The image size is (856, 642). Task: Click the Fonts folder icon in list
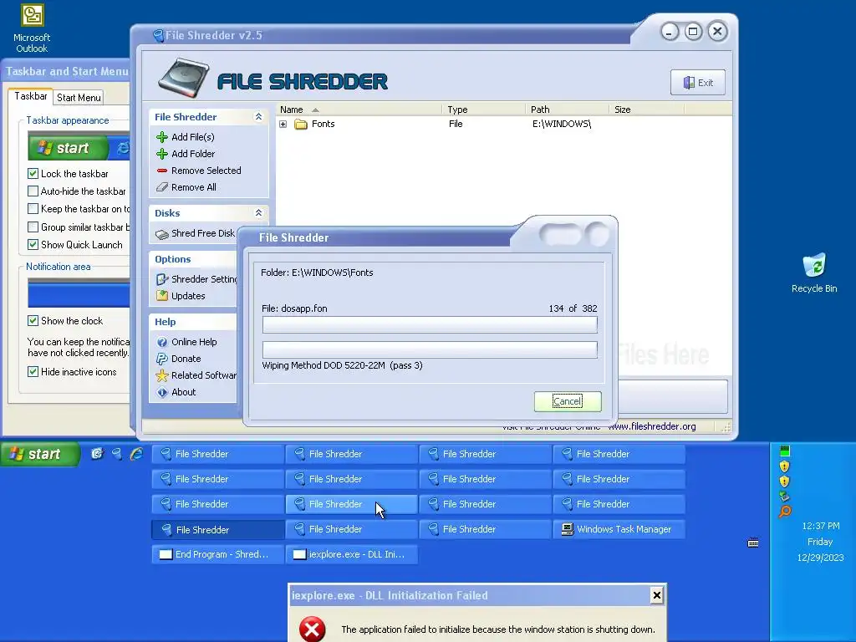(x=301, y=124)
